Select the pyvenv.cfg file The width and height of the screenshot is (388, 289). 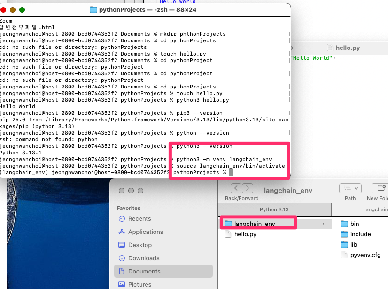365,255
